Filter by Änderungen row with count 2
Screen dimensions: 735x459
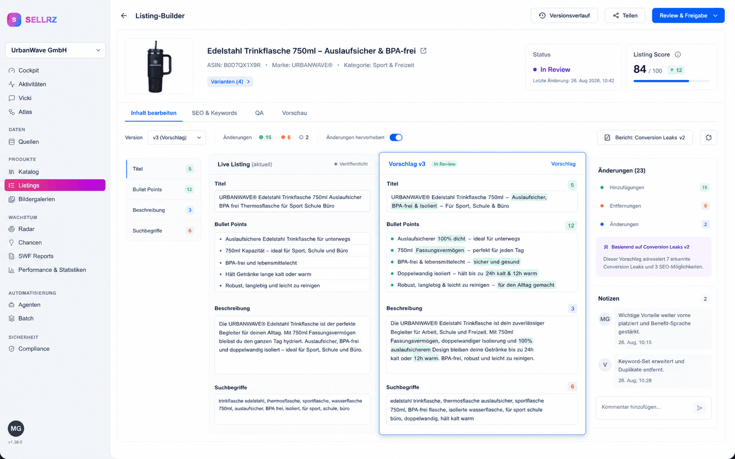[x=654, y=224]
